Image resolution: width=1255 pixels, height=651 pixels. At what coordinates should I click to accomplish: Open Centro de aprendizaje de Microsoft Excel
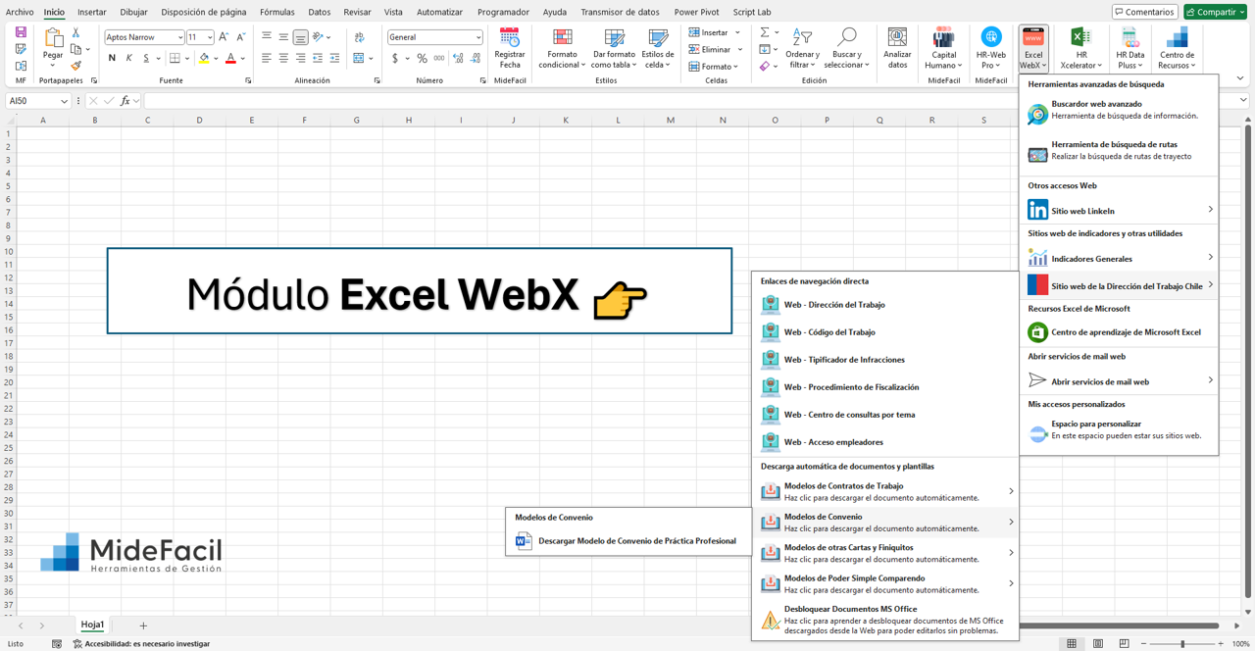(1119, 332)
